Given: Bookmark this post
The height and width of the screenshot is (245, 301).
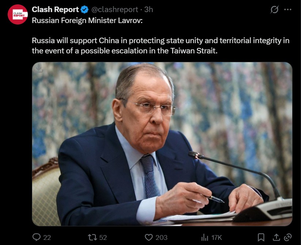Looking at the screenshot, I should [261, 237].
